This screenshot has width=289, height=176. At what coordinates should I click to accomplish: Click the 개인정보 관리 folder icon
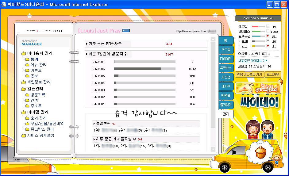[x=24, y=82]
